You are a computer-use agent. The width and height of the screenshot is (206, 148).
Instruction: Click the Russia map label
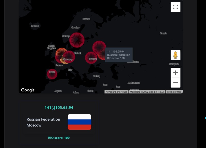tap(163, 33)
